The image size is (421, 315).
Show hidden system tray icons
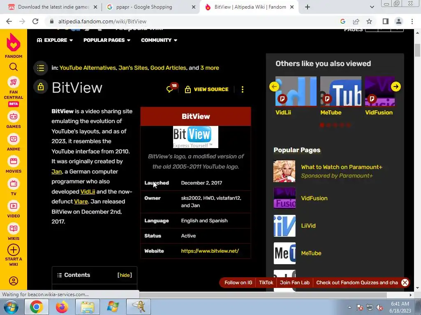pyautogui.click(x=349, y=307)
